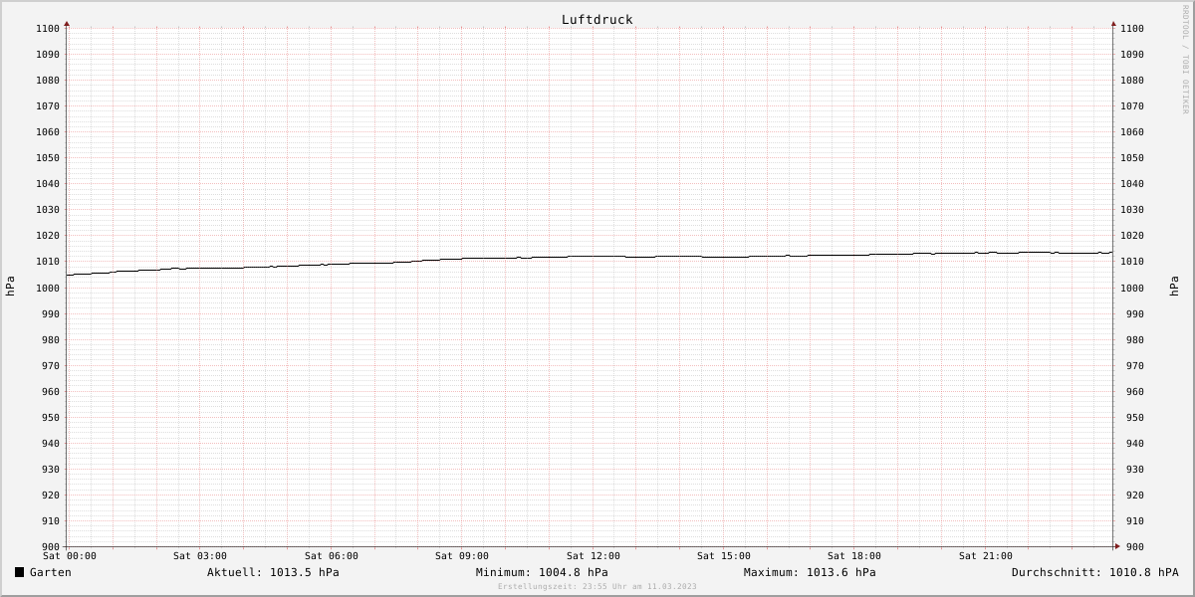Image resolution: width=1195 pixels, height=597 pixels.
Task: Click the 1000 label on left axis
Action: click(x=47, y=288)
